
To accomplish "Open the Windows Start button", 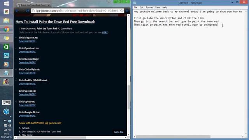I will 6,3.
